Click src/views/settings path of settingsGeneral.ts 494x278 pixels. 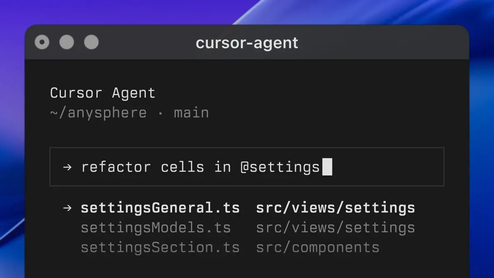click(x=335, y=208)
